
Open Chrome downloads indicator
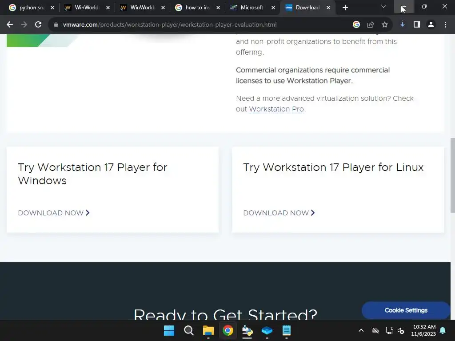(x=403, y=25)
